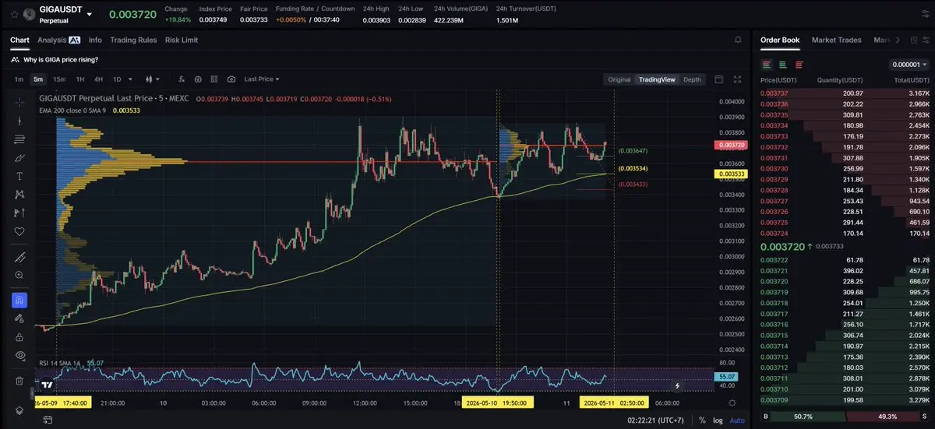Switch chart to Original view
935x429 pixels.
click(619, 79)
